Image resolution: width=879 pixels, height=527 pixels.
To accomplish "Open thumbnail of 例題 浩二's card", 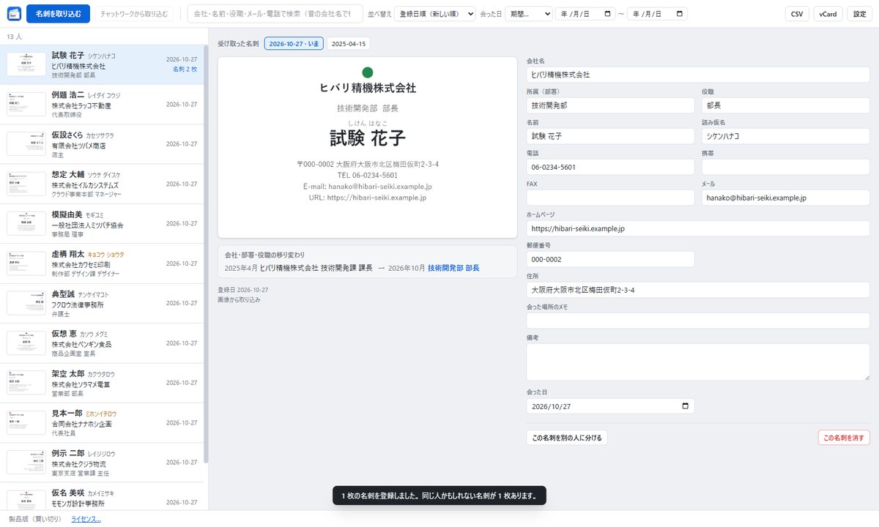I will coord(26,104).
